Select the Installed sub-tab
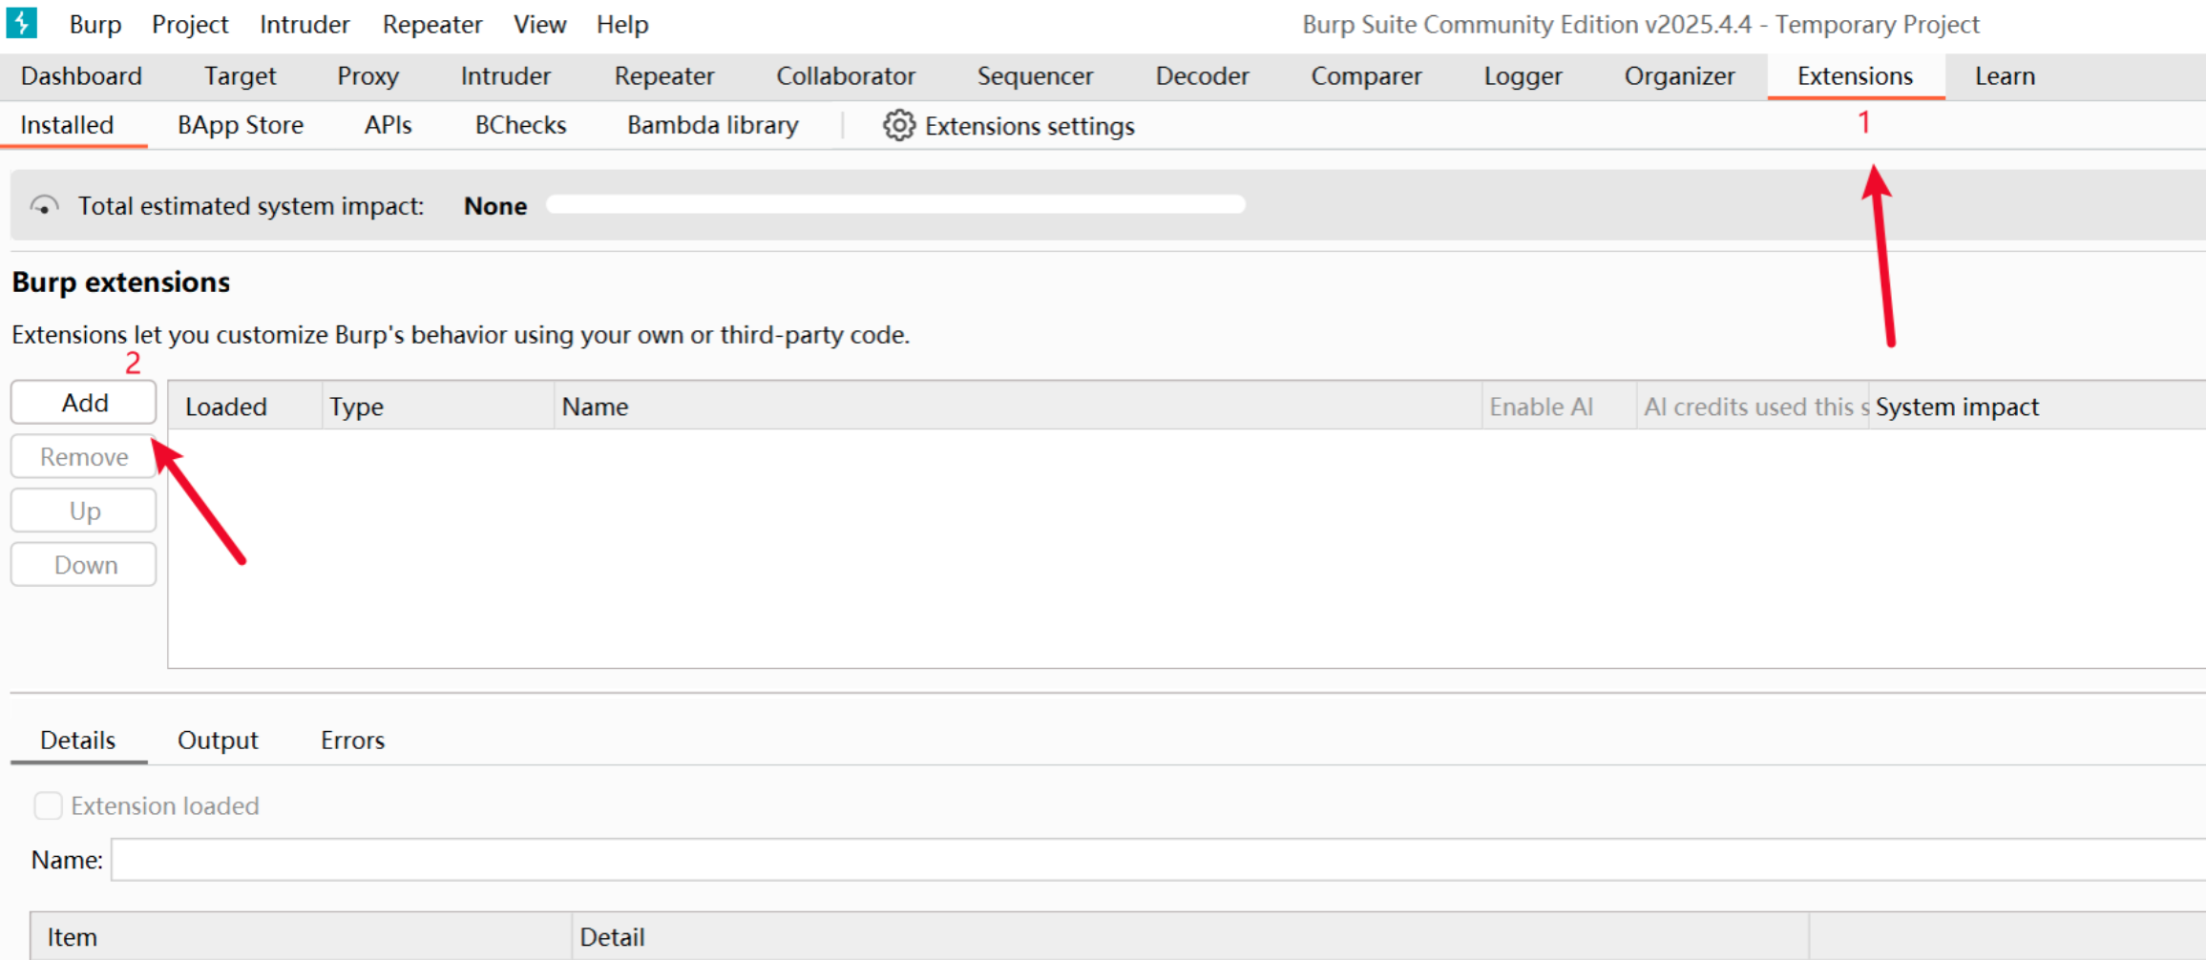This screenshot has width=2206, height=960. (x=67, y=125)
